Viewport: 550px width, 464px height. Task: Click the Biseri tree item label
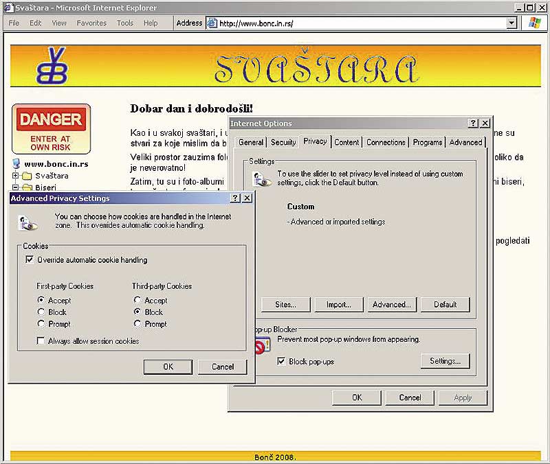[45, 187]
